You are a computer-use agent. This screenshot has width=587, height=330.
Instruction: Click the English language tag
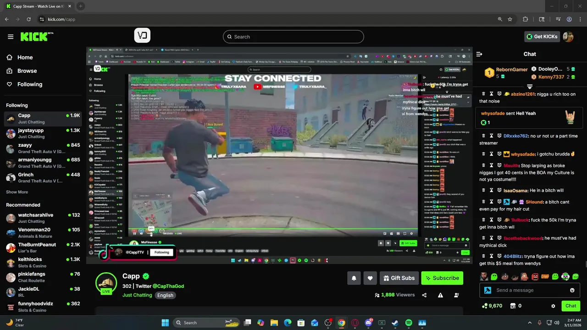coord(165,295)
